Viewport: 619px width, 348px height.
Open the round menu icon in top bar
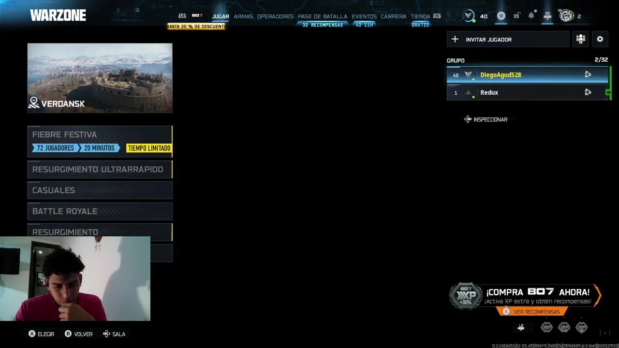tap(501, 16)
